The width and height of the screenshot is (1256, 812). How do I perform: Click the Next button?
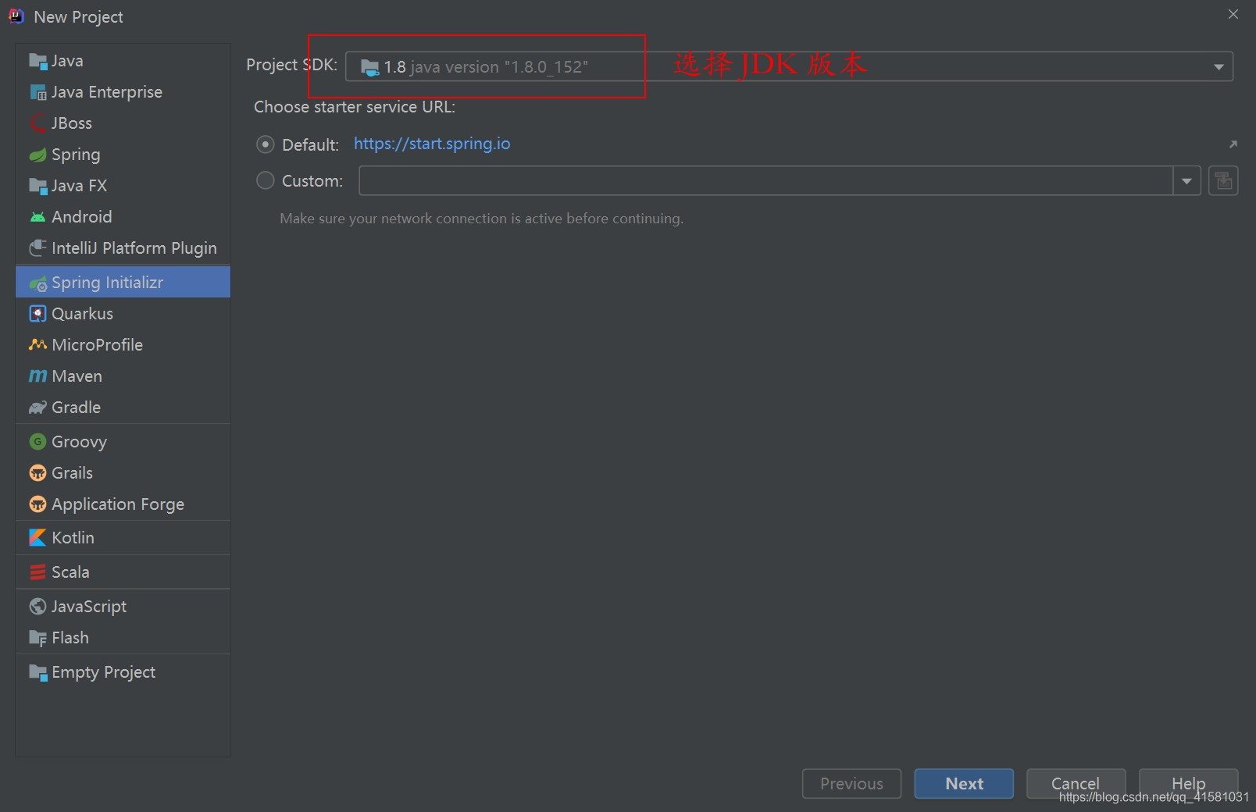coord(964,784)
